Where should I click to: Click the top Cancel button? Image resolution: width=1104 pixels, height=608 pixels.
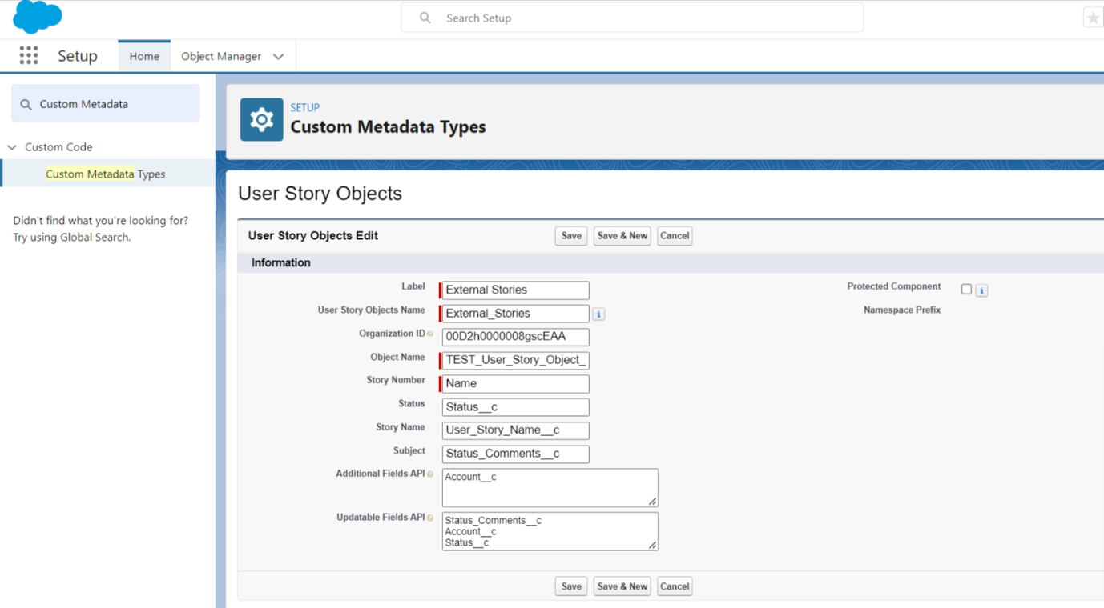(674, 236)
